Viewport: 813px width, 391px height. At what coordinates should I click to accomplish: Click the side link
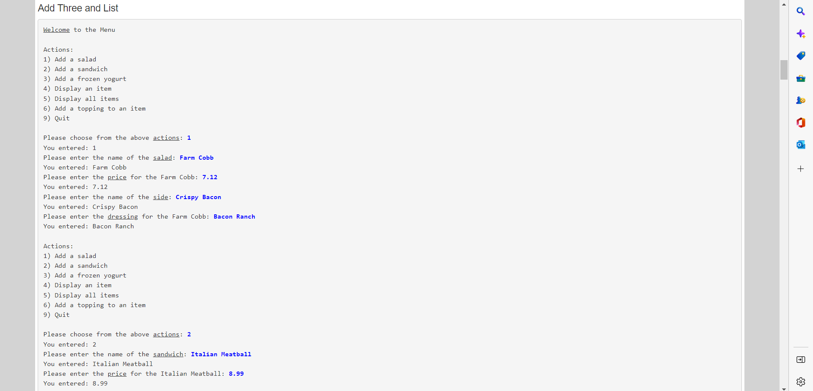click(160, 197)
